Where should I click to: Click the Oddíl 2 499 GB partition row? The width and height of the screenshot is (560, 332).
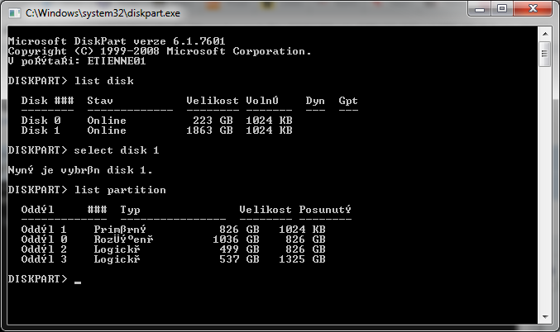(x=173, y=249)
